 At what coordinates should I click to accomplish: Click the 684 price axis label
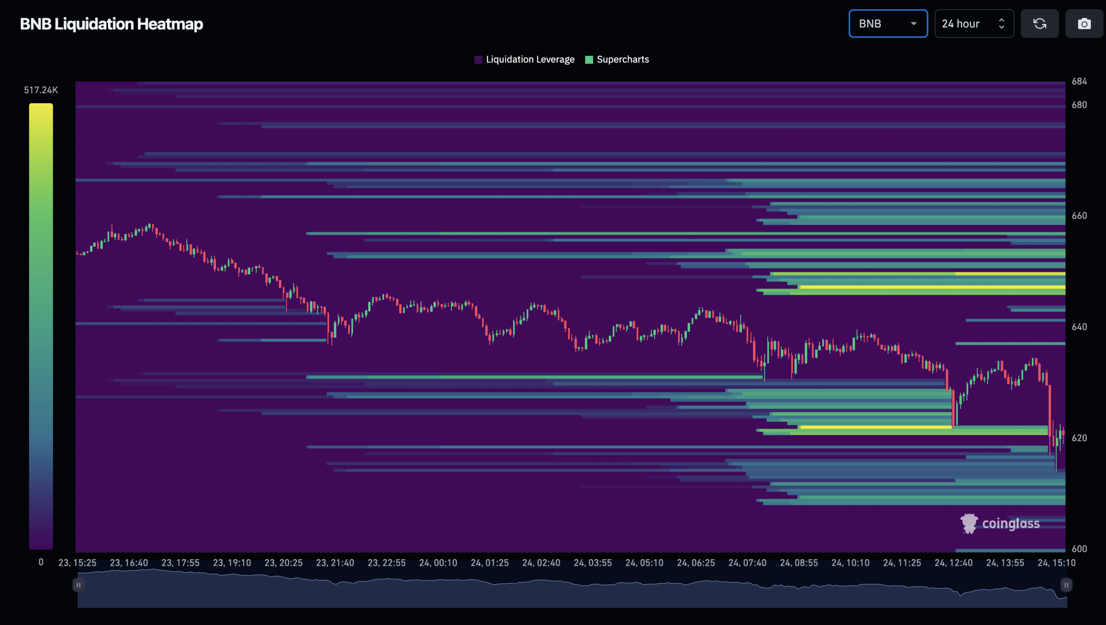point(1079,81)
